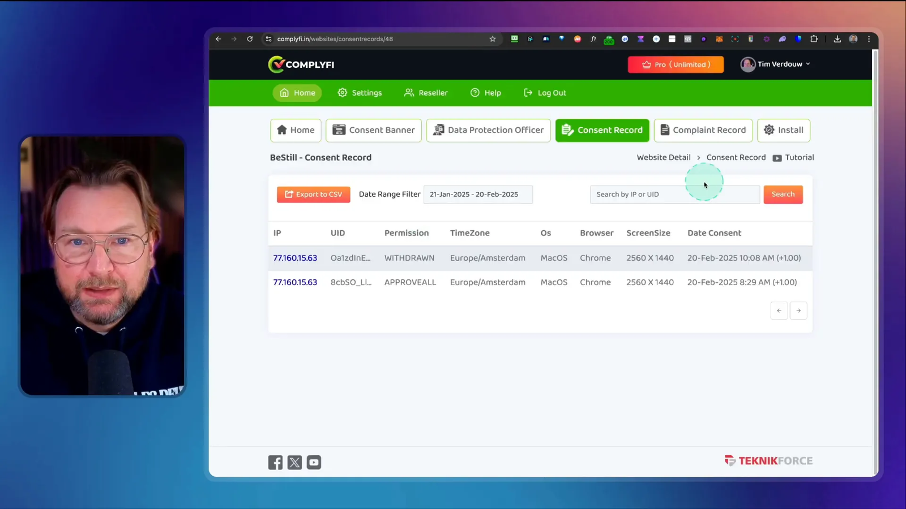
Task: Open IP 77.160.15.63 in WITHDRAWN row
Action: [295, 258]
